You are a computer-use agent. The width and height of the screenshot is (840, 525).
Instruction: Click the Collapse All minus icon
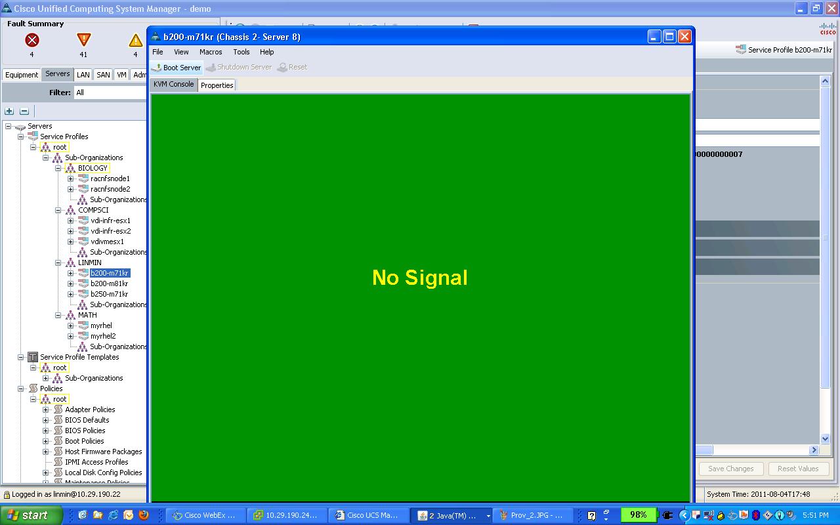click(24, 111)
